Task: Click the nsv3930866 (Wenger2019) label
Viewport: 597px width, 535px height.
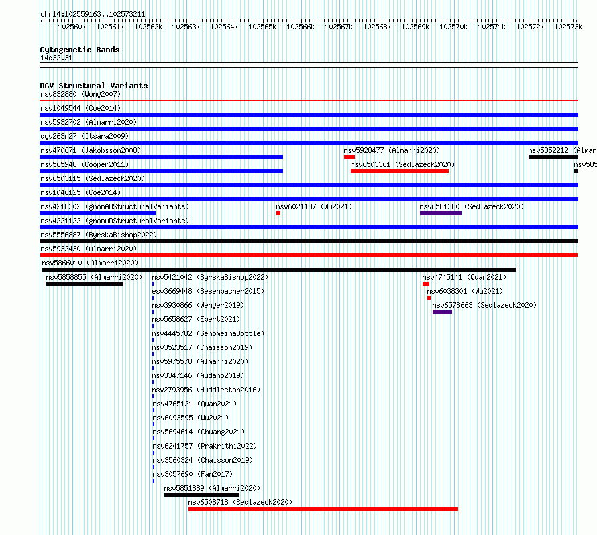Action: click(x=198, y=305)
